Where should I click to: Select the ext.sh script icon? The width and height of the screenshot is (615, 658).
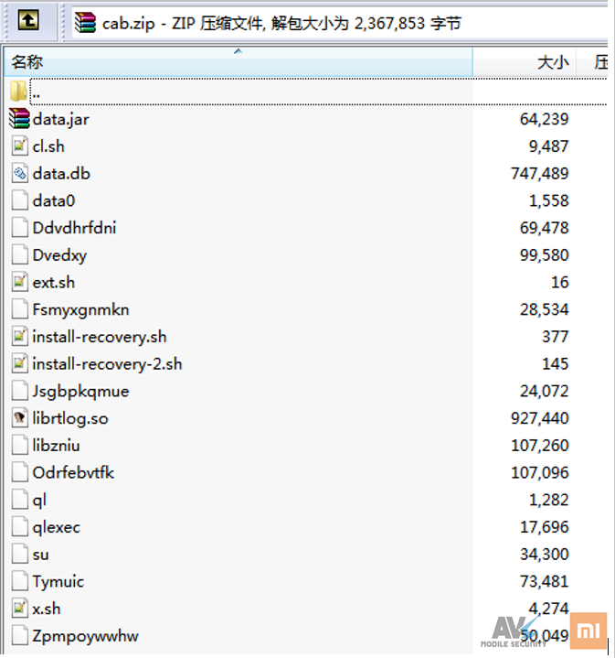tap(19, 282)
